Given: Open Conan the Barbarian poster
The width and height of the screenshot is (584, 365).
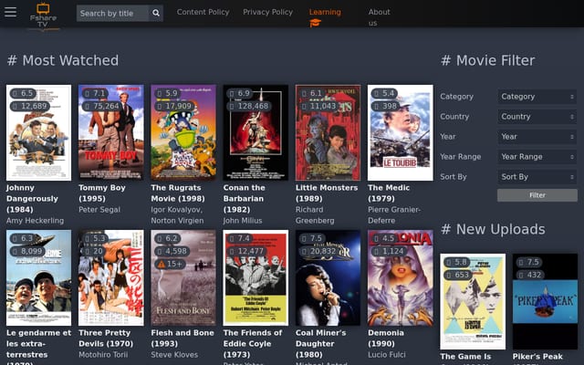Looking at the screenshot, I should 255,132.
